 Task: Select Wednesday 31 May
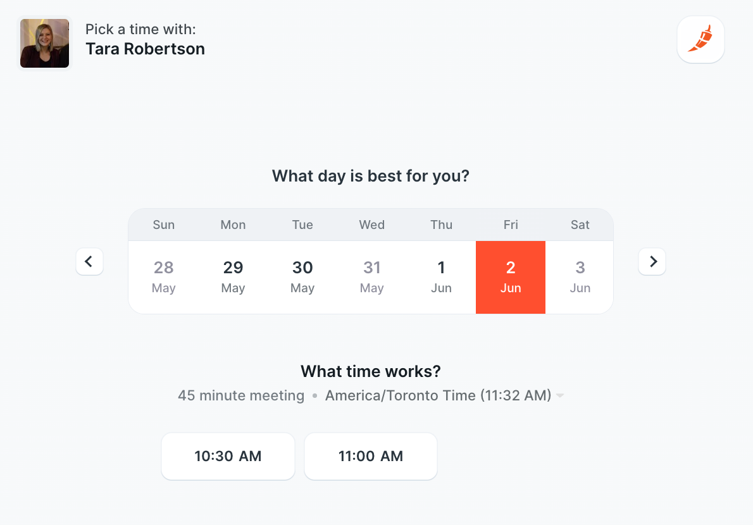click(372, 277)
